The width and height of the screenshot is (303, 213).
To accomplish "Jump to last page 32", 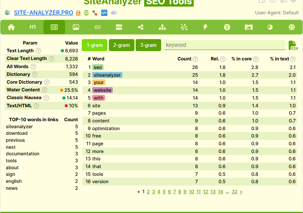I will [234, 192].
